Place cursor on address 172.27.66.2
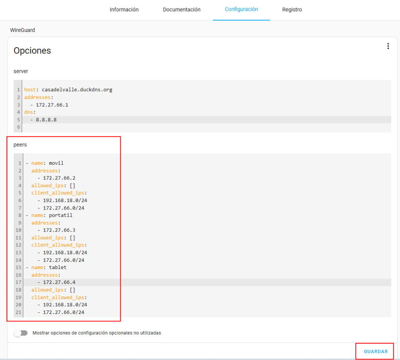 (59, 178)
